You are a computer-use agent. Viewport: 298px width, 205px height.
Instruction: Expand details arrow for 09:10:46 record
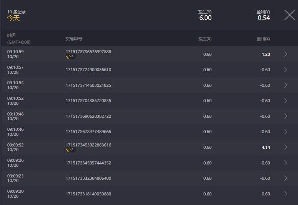click(286, 132)
